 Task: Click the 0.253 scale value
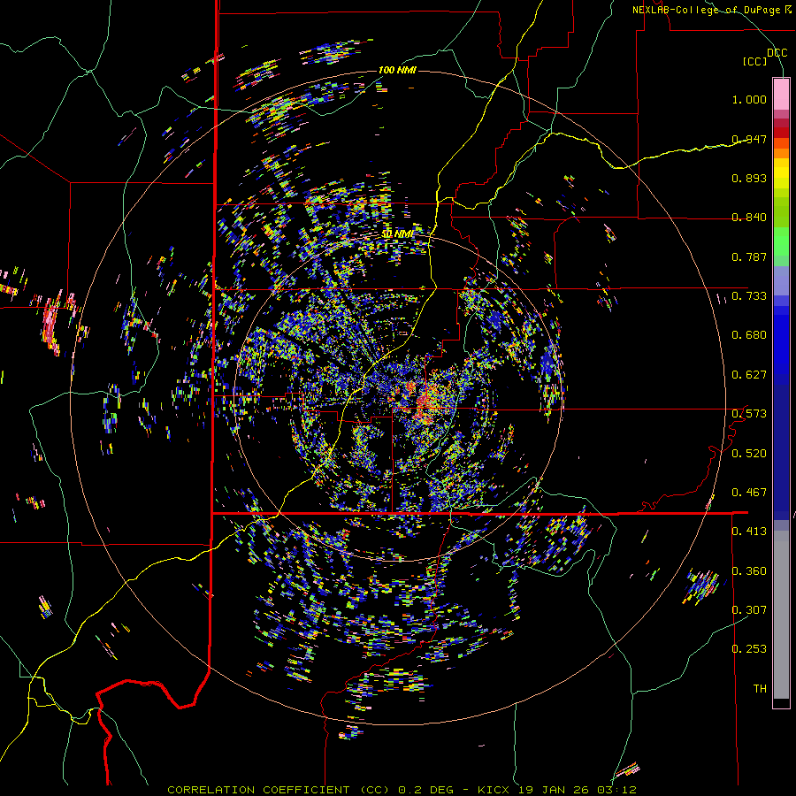pos(749,649)
